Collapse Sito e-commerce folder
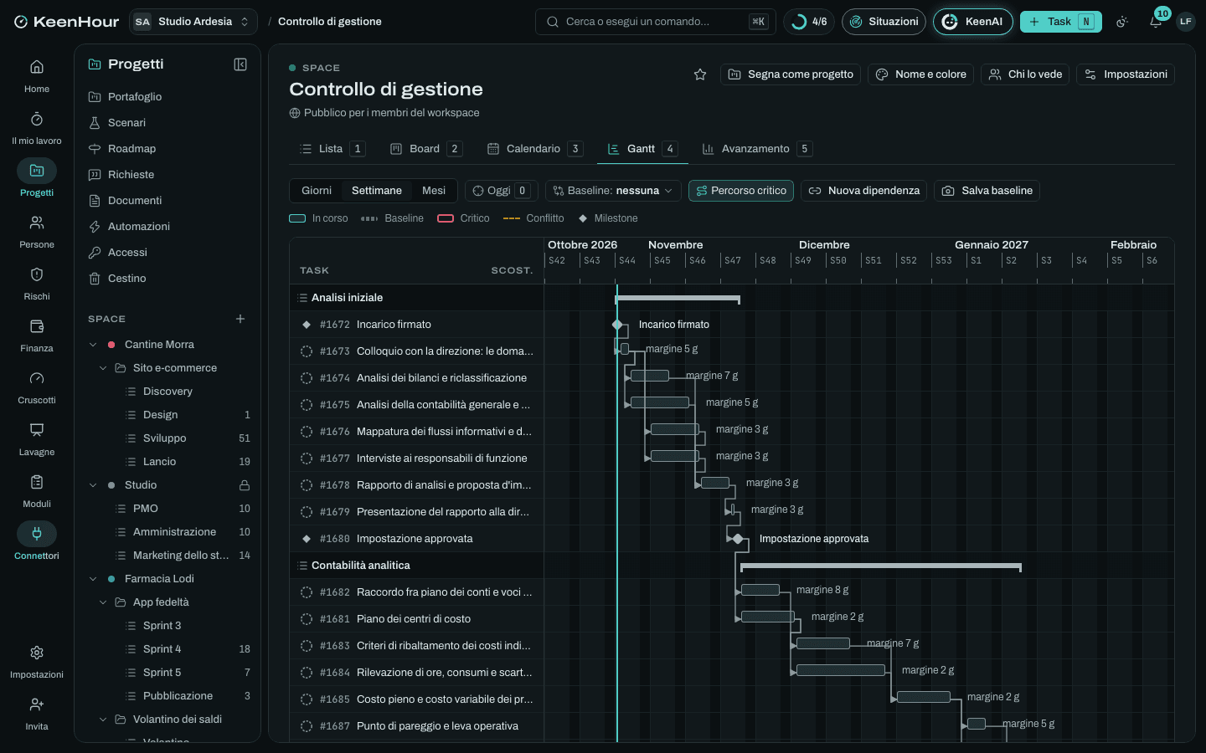 [x=103, y=368]
